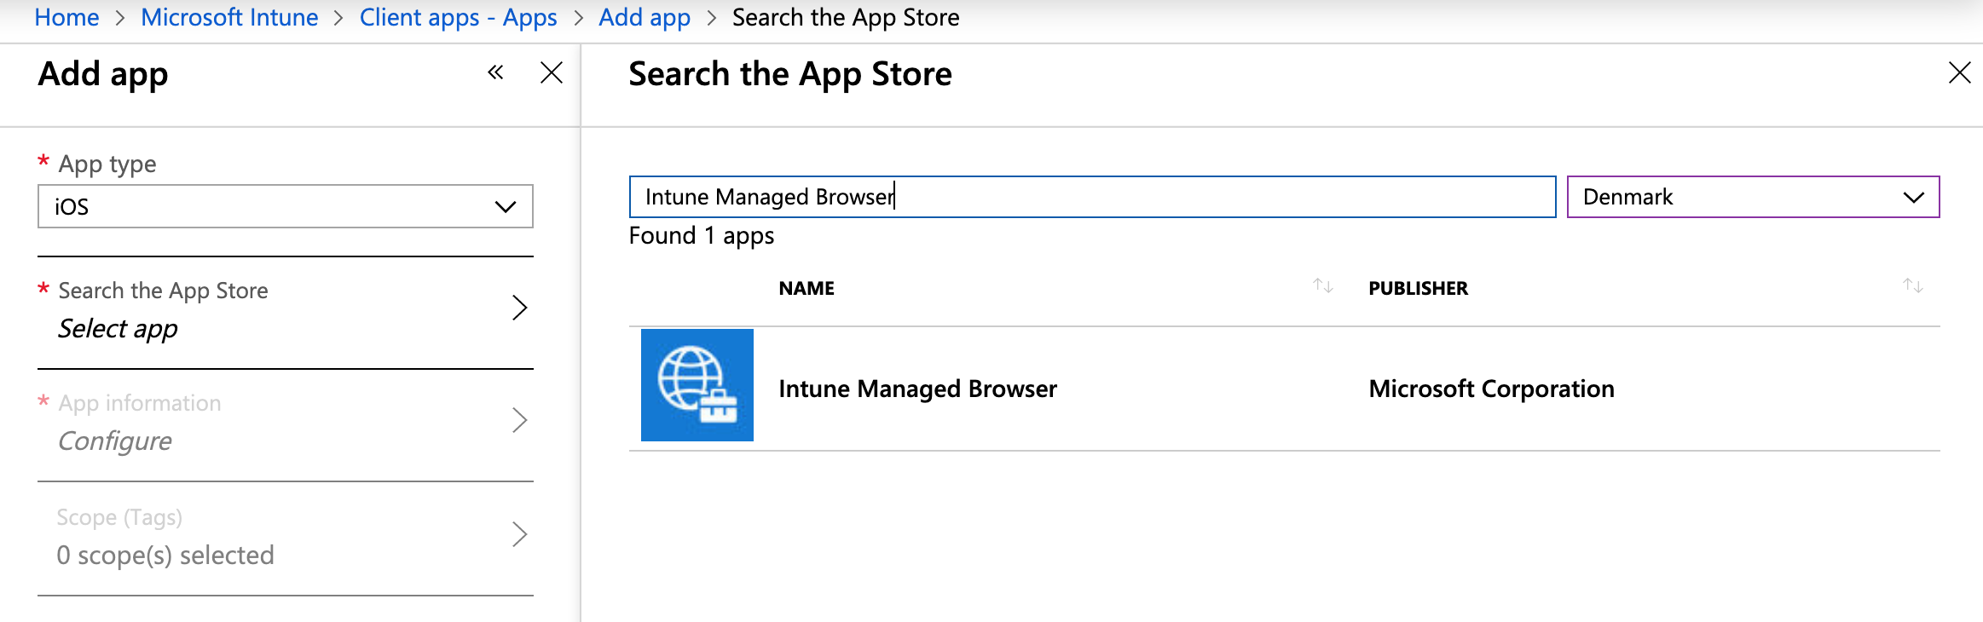
Task: Sort results by the NAME column arrows
Action: point(1323,286)
